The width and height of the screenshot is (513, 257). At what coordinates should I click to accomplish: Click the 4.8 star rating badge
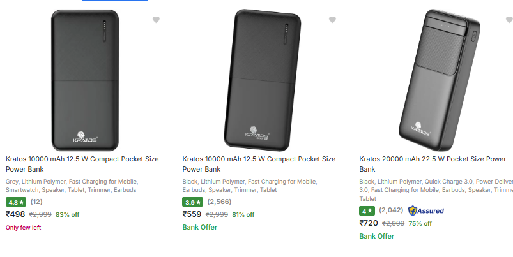15,202
